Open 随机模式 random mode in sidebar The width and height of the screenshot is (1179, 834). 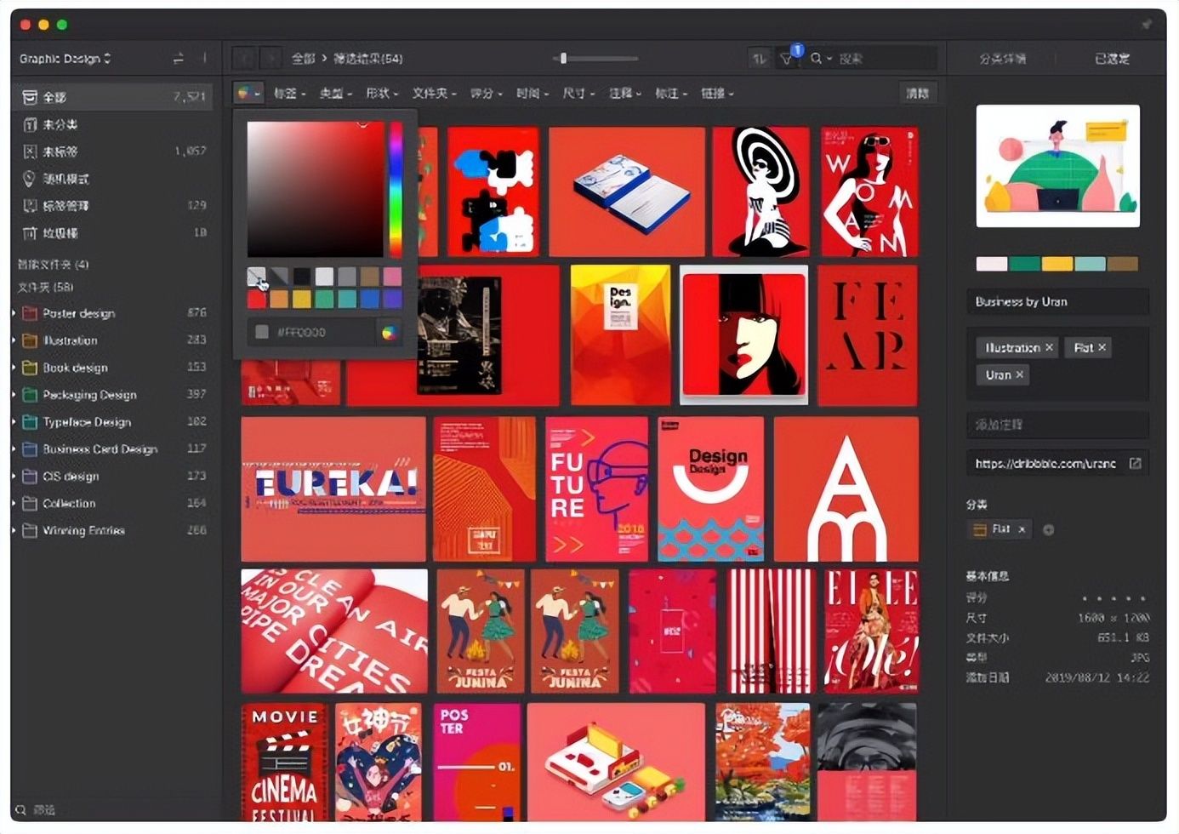pos(114,179)
